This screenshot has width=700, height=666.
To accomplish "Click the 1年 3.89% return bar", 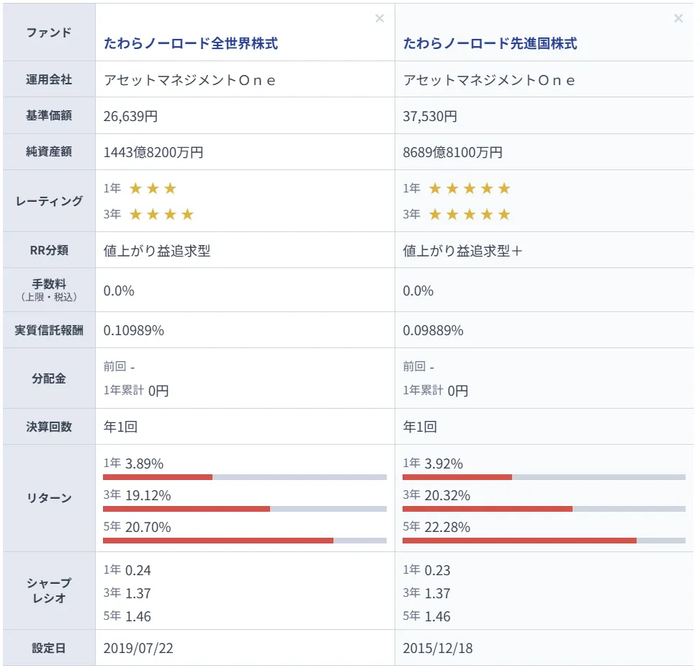I will coord(245,477).
